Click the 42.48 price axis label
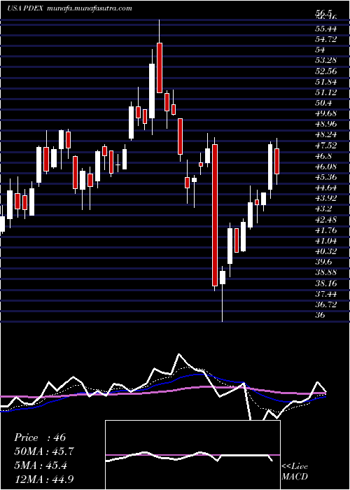The height and width of the screenshot is (490, 350). 326,220
